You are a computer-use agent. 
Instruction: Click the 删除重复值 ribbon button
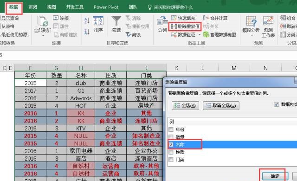185,26
